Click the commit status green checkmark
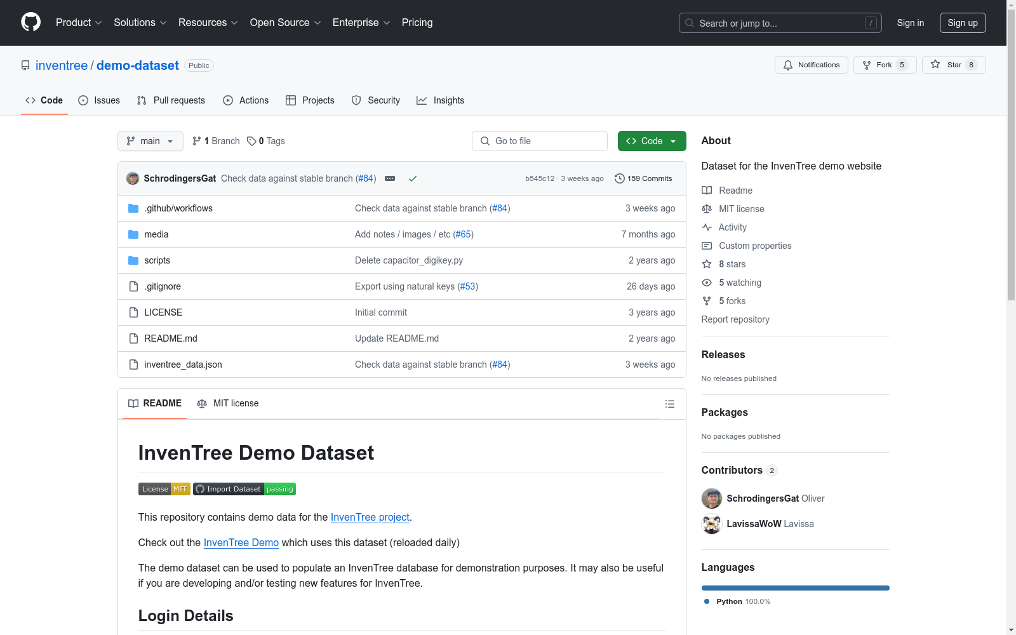1016x635 pixels. 413,178
